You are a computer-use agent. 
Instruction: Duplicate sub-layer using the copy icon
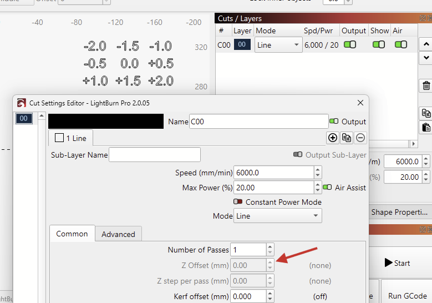click(347, 138)
